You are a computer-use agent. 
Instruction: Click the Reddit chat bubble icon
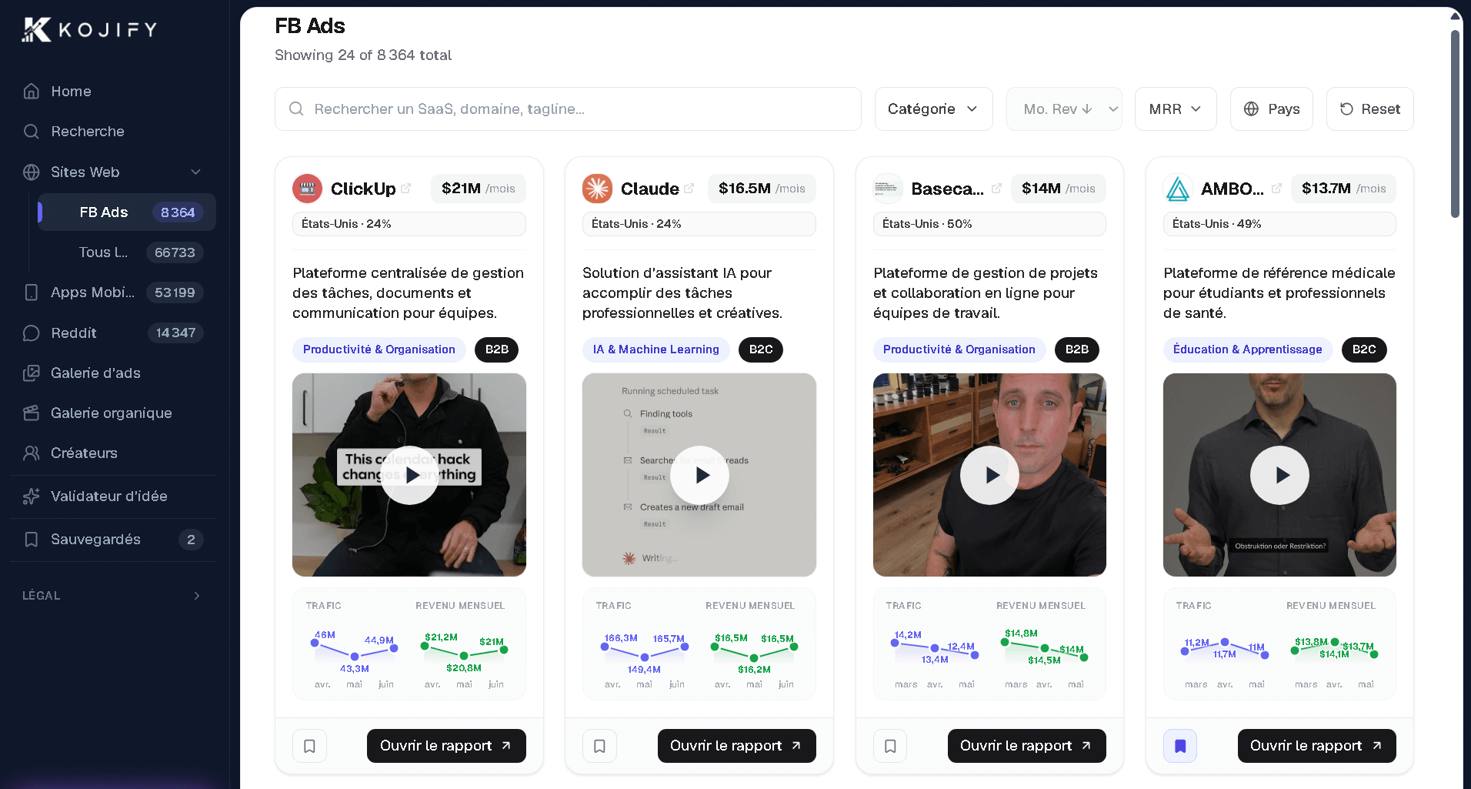tap(32, 333)
